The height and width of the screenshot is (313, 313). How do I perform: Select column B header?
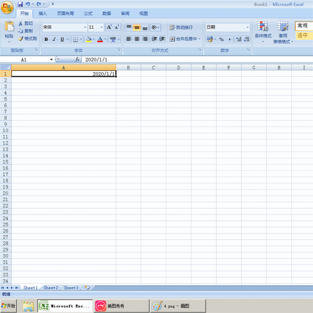click(x=128, y=68)
